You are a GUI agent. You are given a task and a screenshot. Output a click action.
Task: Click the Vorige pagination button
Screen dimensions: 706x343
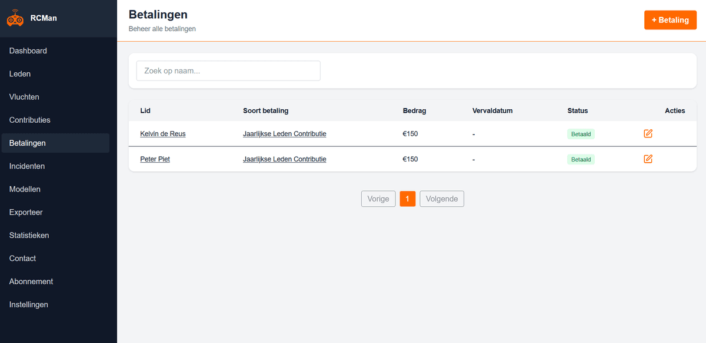tap(378, 199)
